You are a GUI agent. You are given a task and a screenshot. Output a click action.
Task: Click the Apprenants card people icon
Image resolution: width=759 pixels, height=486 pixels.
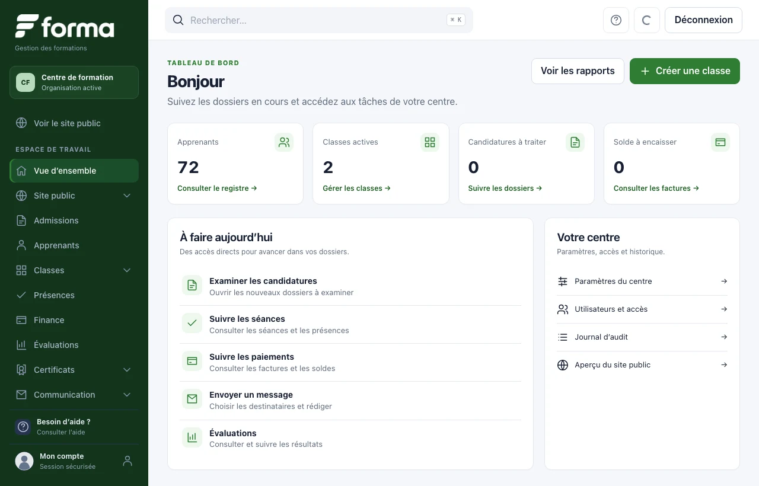pyautogui.click(x=284, y=142)
